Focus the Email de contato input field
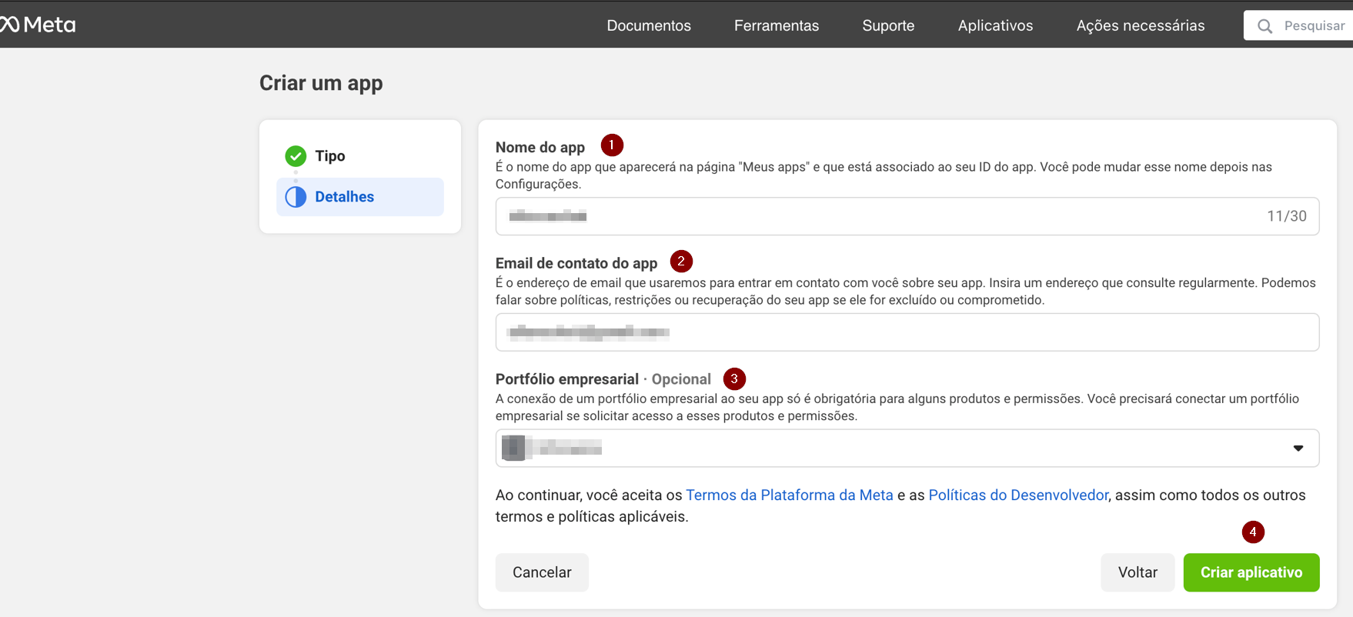1353x617 pixels. pyautogui.click(x=907, y=332)
